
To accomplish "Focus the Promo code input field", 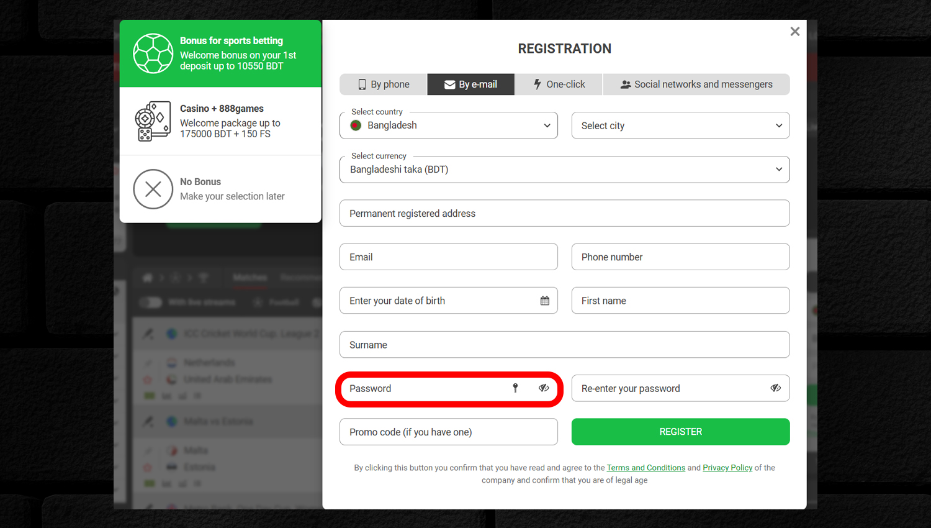I will [449, 432].
